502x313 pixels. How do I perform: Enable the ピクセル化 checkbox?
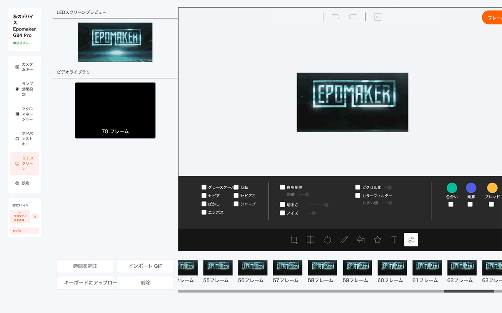[x=358, y=187]
